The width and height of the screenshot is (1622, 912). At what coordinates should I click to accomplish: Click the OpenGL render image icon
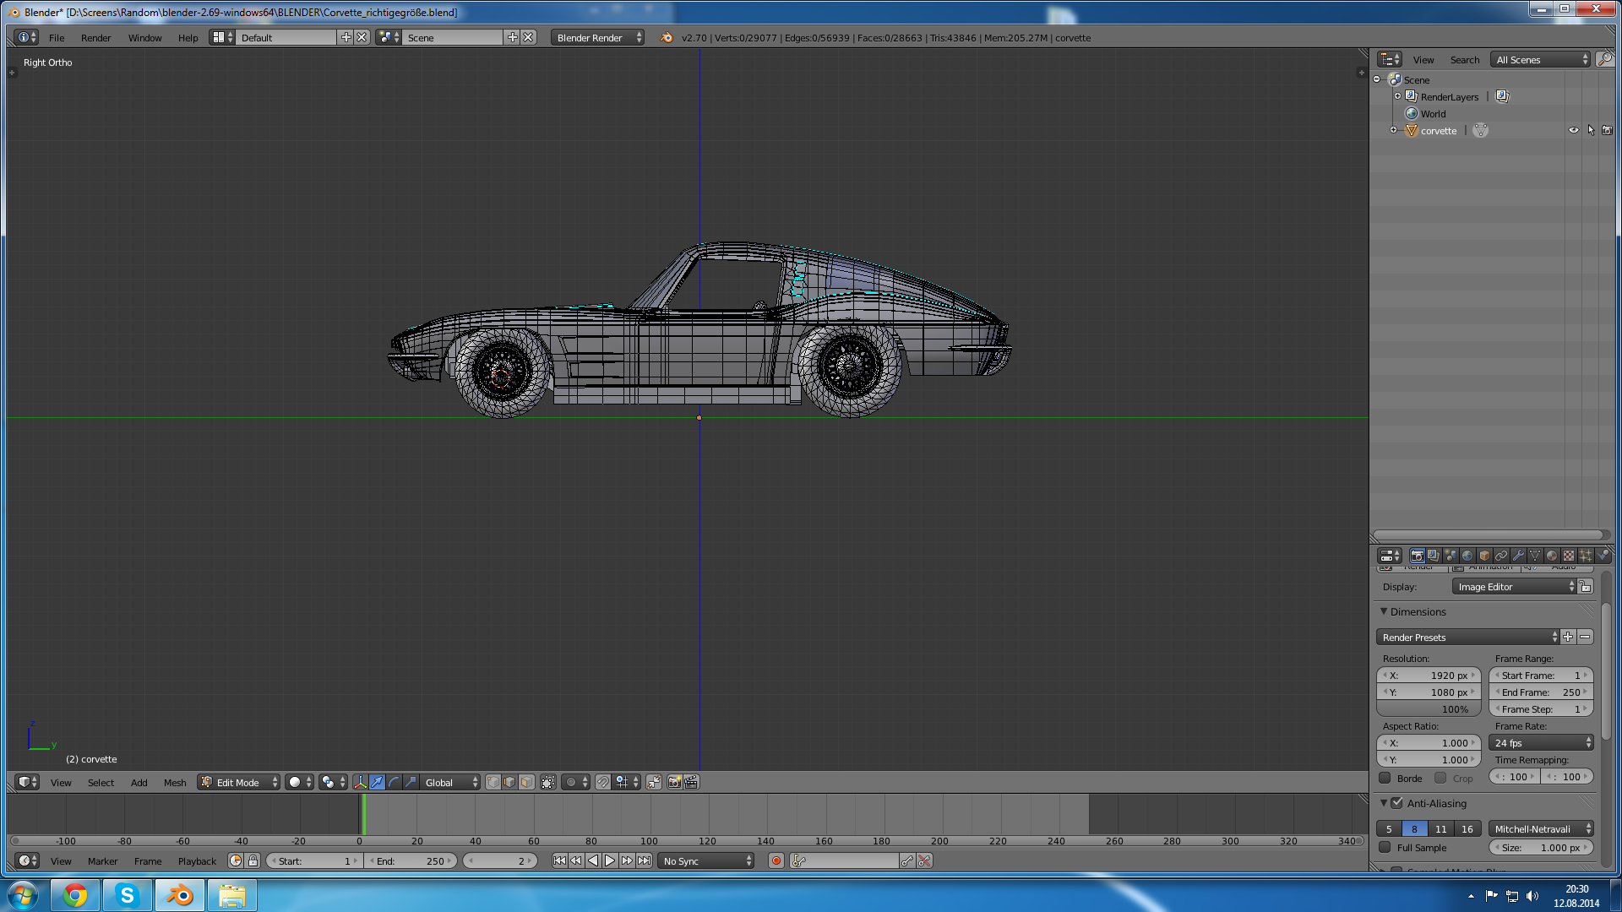coord(674,782)
